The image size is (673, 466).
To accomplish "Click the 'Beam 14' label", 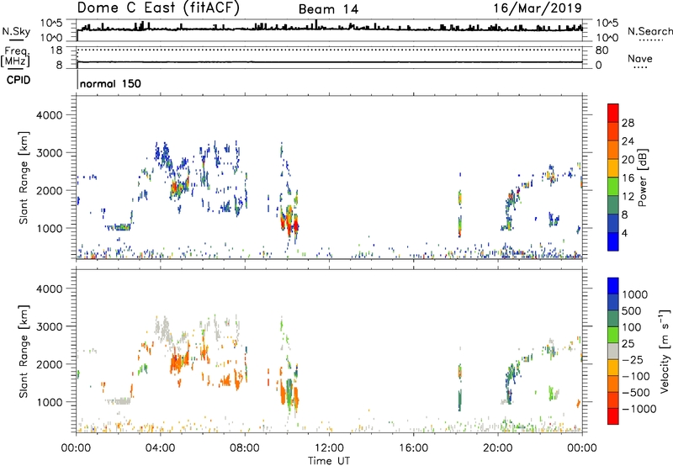I will (x=328, y=9).
